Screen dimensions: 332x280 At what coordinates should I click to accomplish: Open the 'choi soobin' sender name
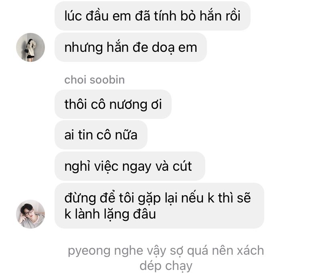(95, 80)
